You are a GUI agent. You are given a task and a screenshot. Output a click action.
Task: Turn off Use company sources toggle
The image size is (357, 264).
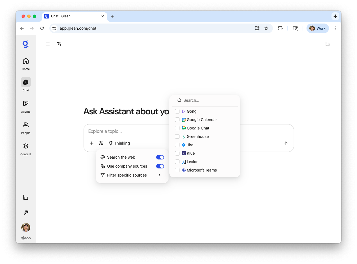pos(160,166)
